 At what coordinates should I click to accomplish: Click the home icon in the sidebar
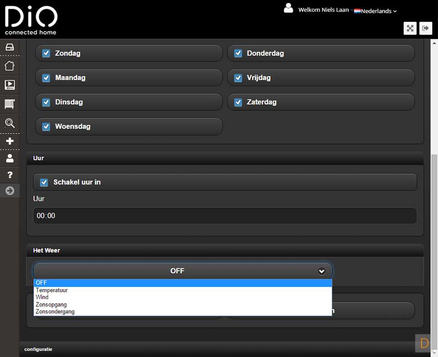coord(10,66)
